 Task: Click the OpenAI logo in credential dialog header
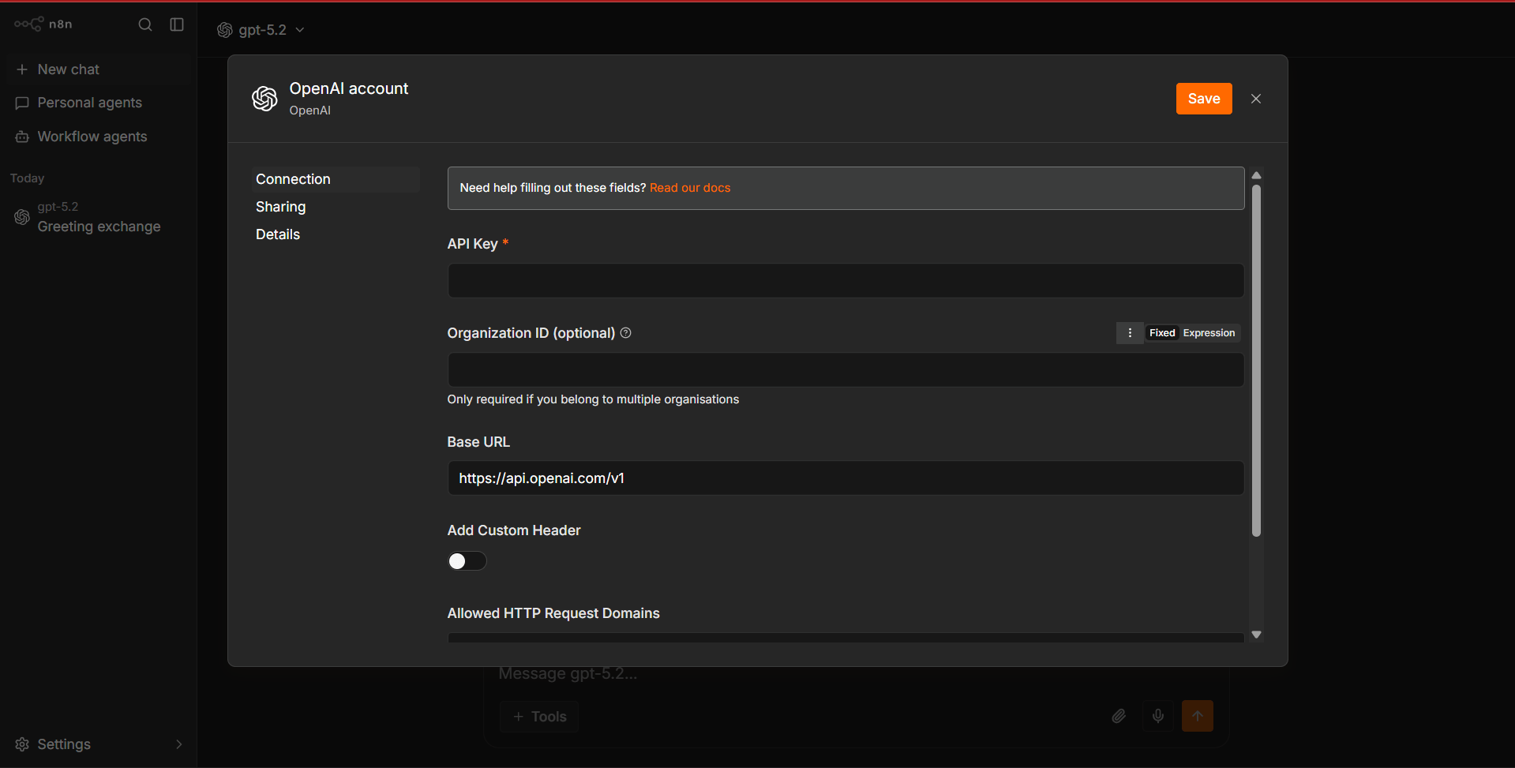coord(264,99)
